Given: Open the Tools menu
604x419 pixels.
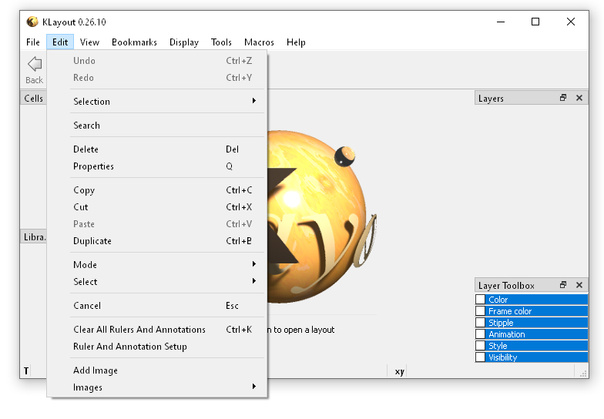Looking at the screenshot, I should pos(221,42).
